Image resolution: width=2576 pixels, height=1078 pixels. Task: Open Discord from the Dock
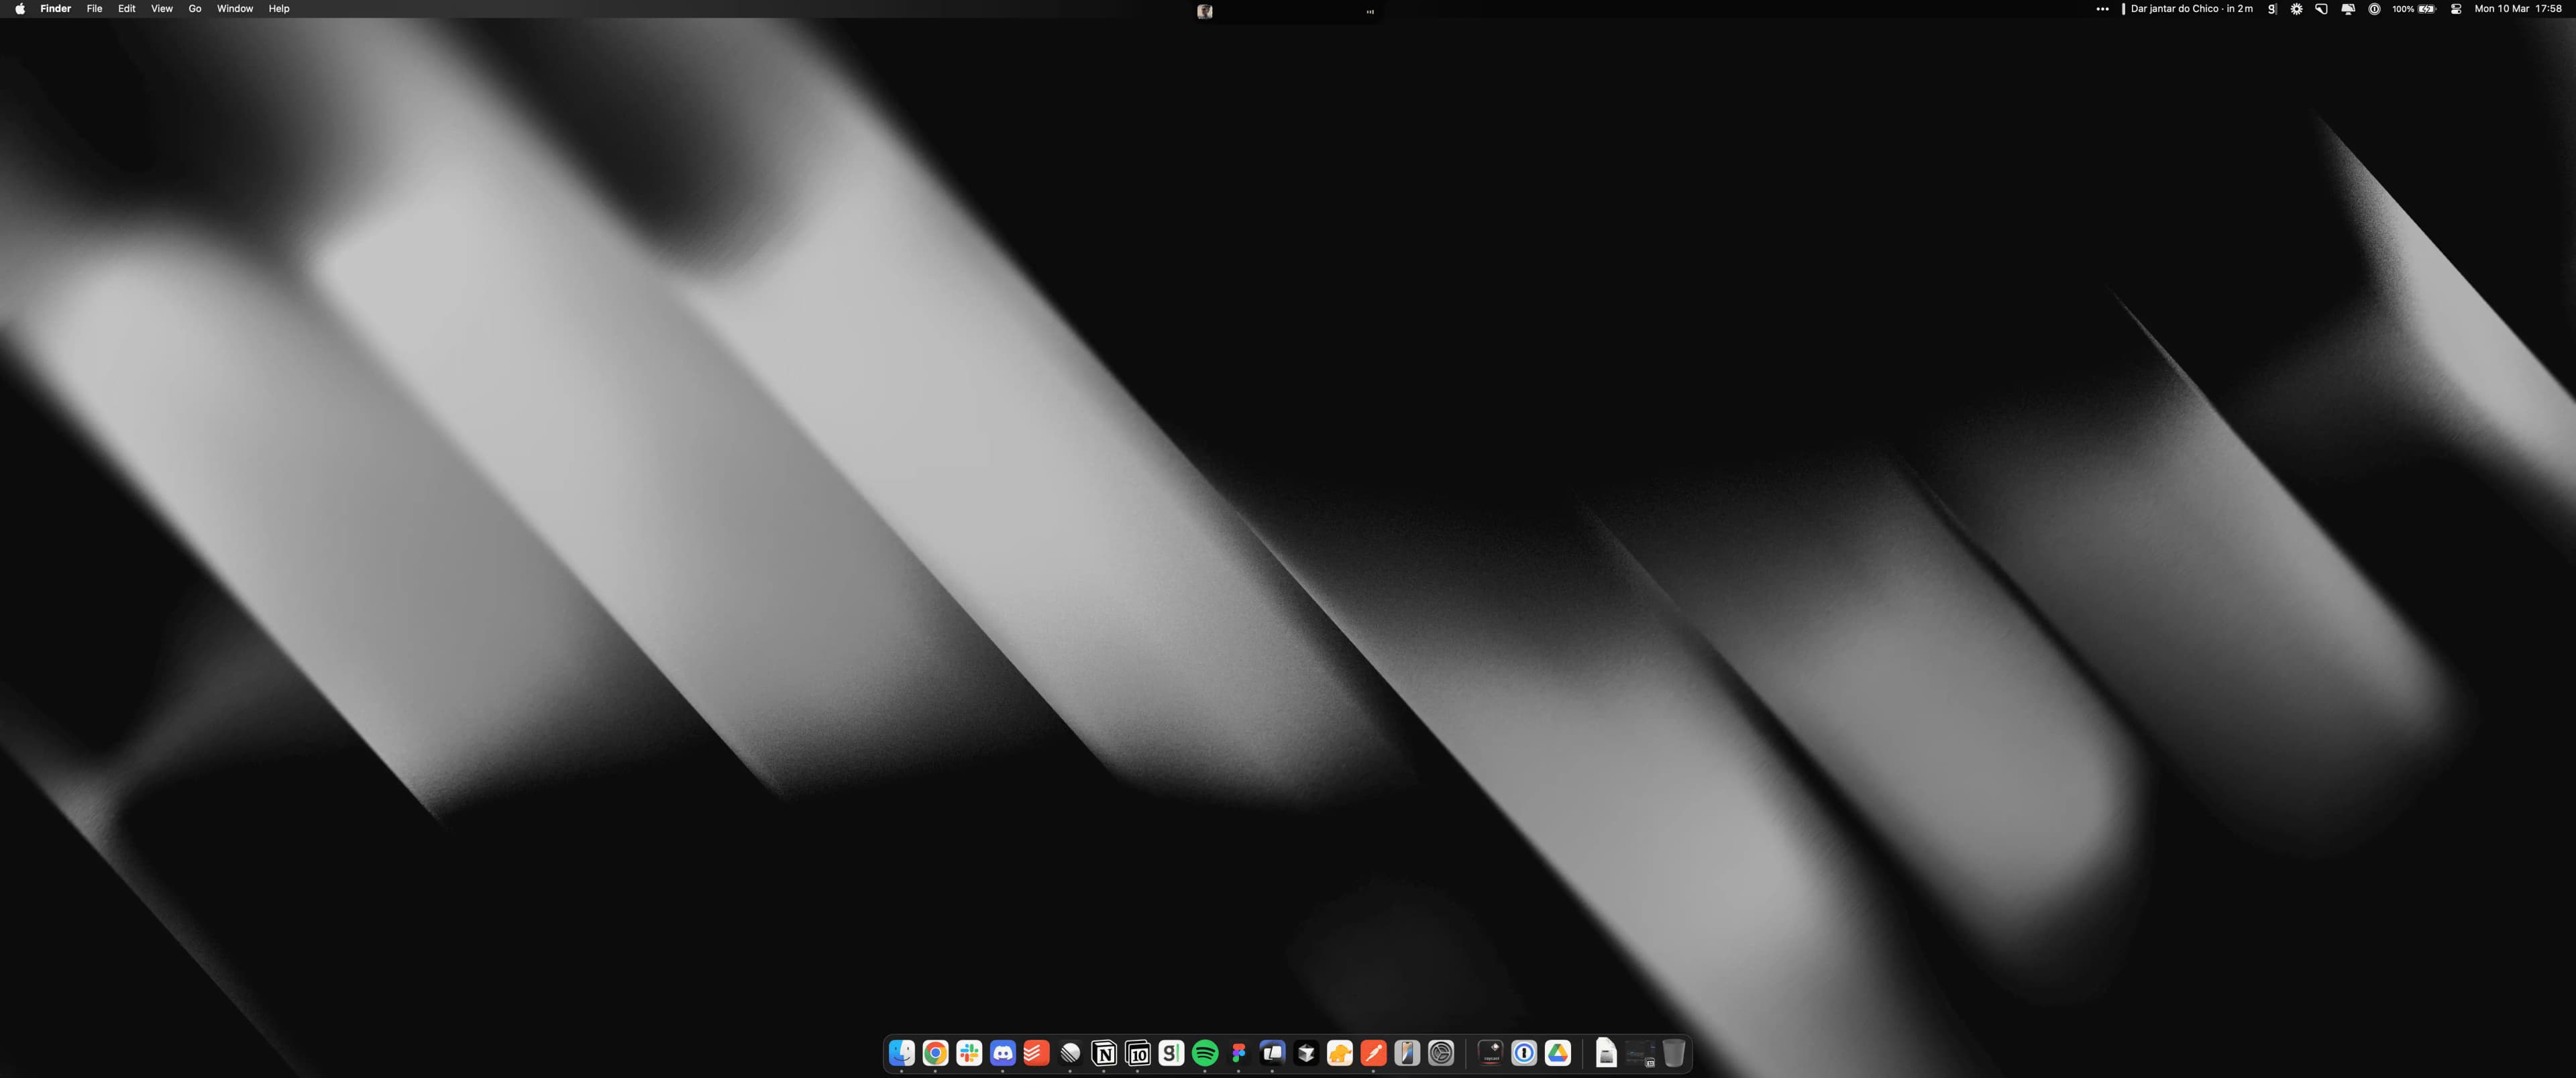[1002, 1052]
